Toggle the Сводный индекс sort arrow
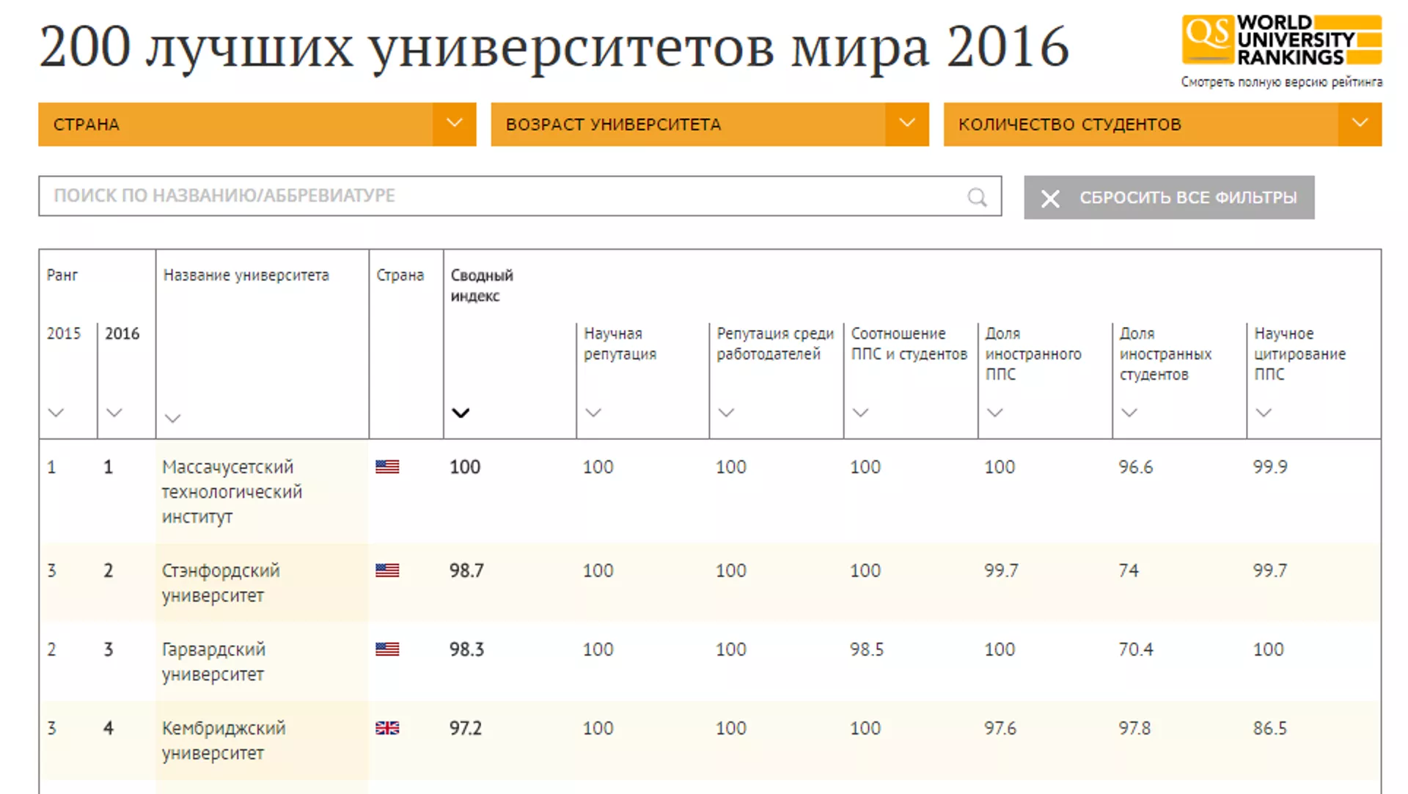The width and height of the screenshot is (1408, 794). click(460, 413)
